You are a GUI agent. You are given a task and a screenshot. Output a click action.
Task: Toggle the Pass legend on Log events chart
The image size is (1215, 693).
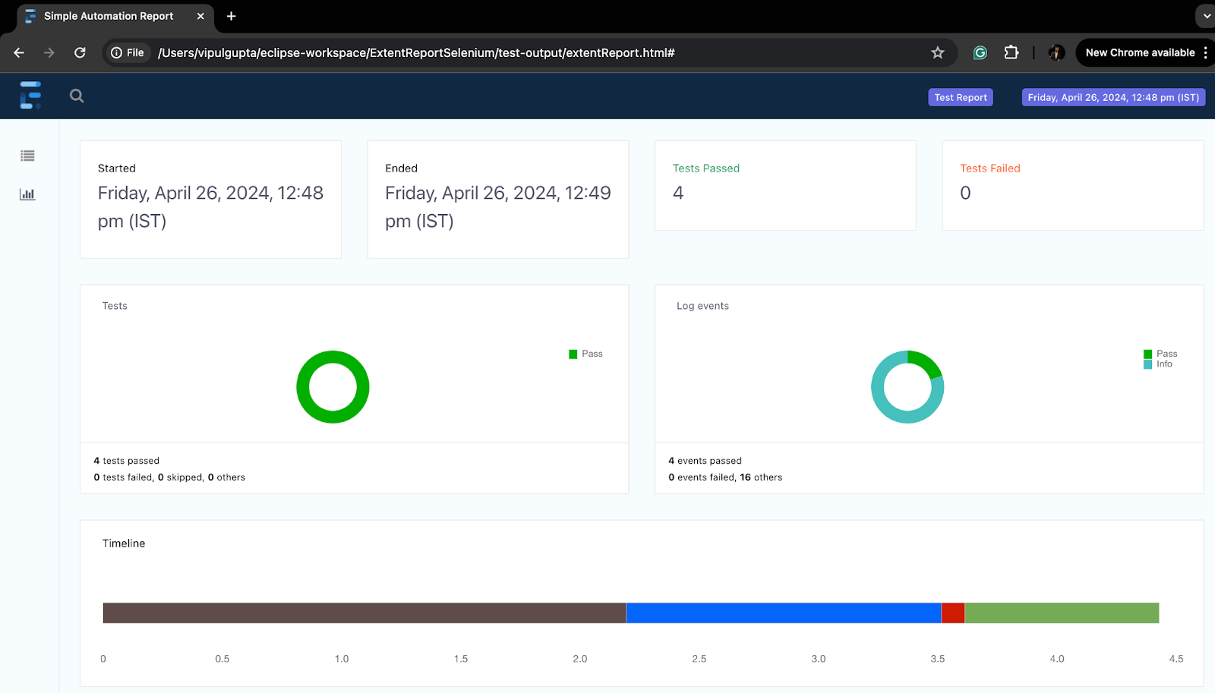coord(1160,354)
